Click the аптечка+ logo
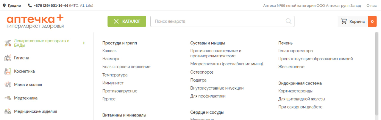 coord(35,21)
